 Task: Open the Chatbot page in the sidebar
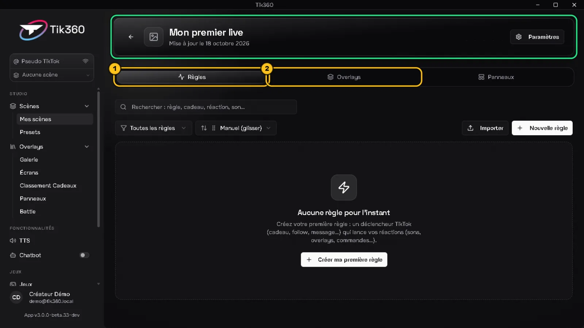click(x=30, y=255)
